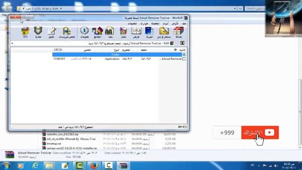Switch to the WinRAR taskbar icon
This screenshot has height=170, width=302.
tap(123, 166)
